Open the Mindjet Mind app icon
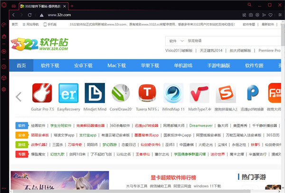 (x=95, y=93)
